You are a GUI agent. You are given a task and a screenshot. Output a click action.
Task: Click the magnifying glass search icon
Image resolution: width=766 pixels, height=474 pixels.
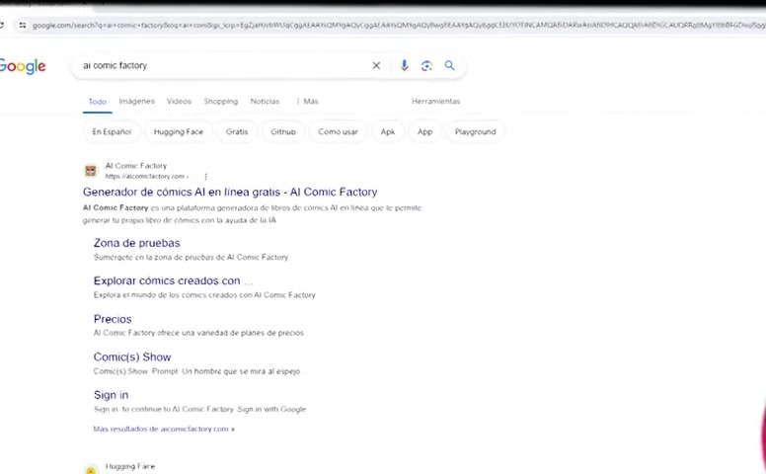click(x=449, y=65)
